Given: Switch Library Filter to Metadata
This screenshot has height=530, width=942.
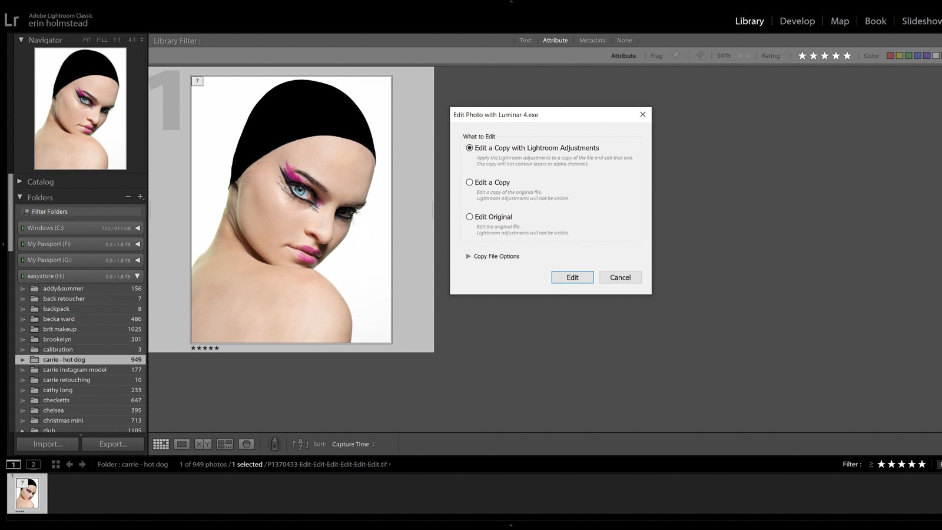Looking at the screenshot, I should click(592, 41).
